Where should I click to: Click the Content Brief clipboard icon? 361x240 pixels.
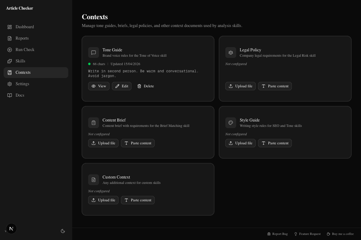coord(94,123)
